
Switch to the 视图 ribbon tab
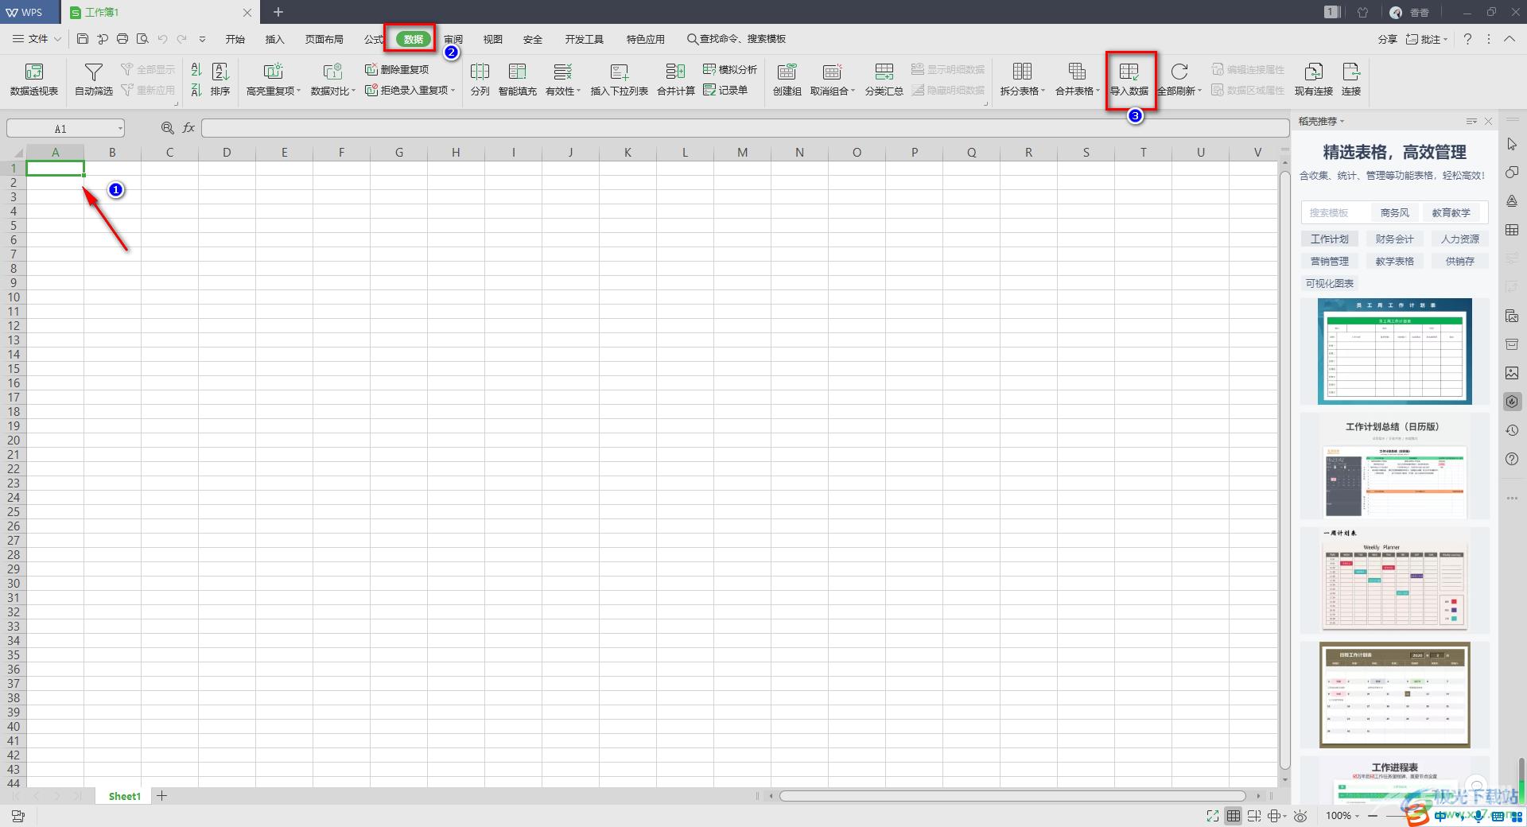click(x=493, y=39)
